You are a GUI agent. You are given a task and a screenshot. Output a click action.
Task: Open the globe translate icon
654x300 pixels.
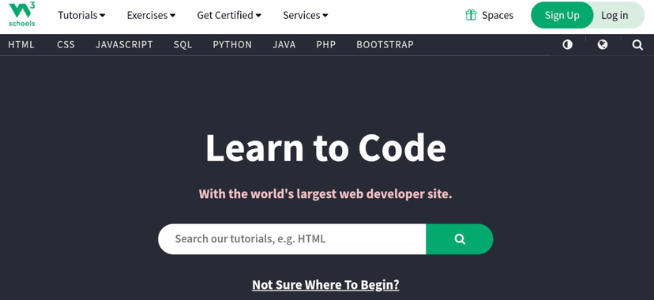point(603,44)
